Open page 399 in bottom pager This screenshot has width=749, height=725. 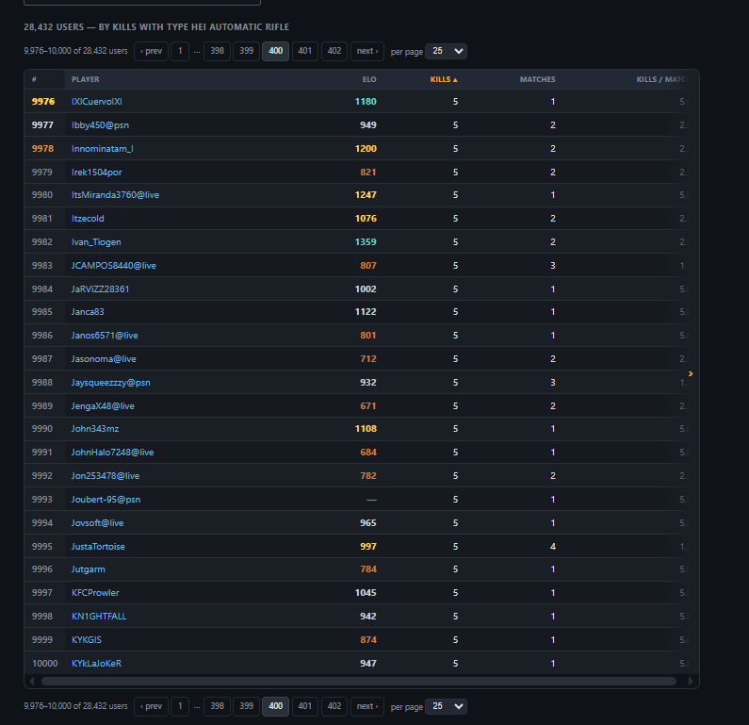coord(247,706)
